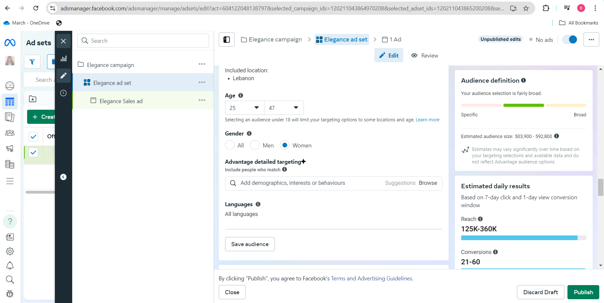The width and height of the screenshot is (604, 303).
Task: Click Discard Draft
Action: pyautogui.click(x=540, y=292)
